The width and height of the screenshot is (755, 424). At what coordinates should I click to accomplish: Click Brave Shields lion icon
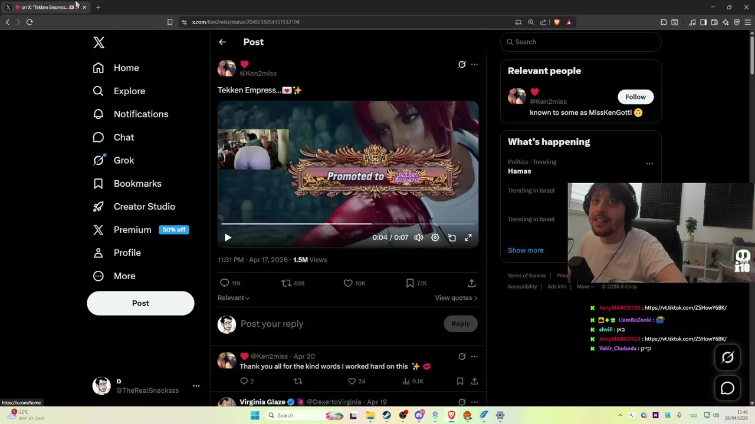coord(556,22)
